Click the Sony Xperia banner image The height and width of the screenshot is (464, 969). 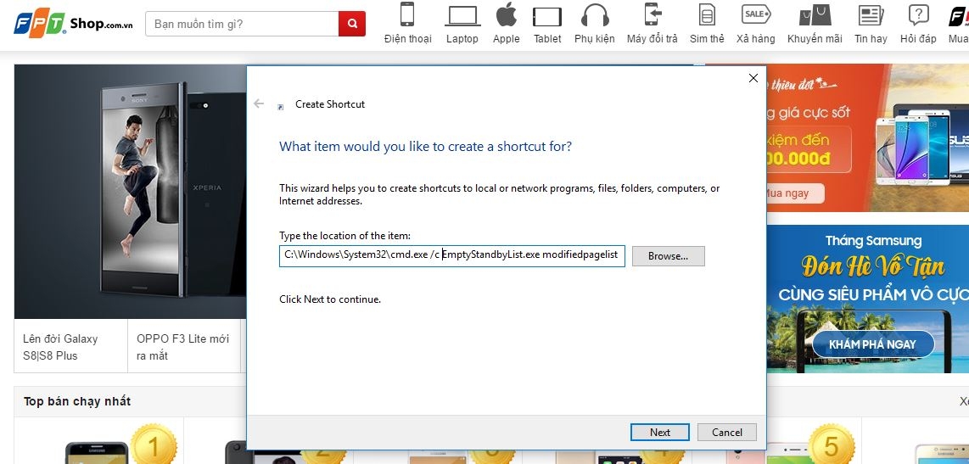click(131, 191)
